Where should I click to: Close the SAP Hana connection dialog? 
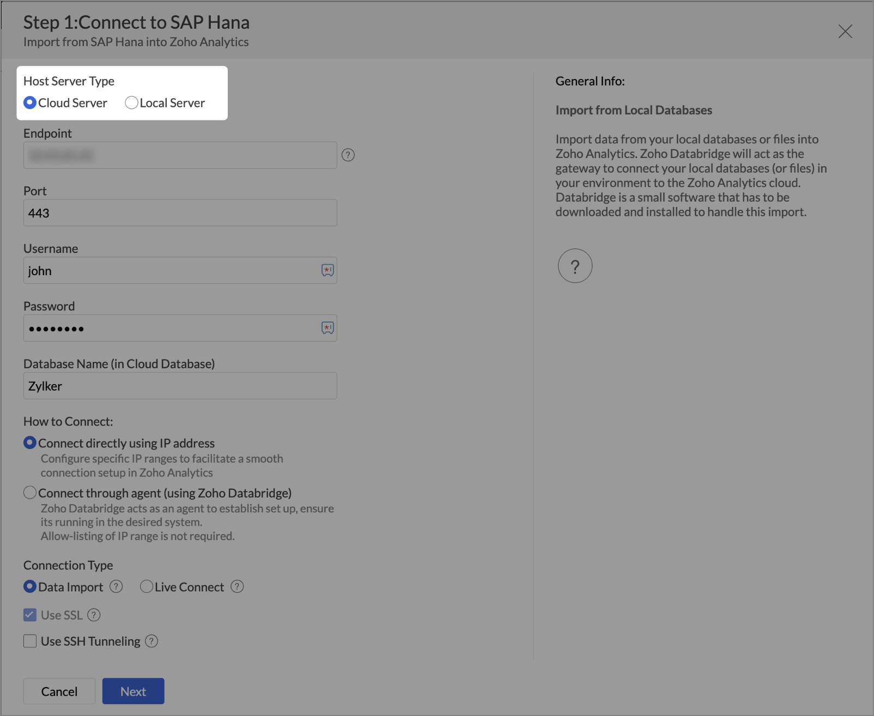[x=845, y=32]
